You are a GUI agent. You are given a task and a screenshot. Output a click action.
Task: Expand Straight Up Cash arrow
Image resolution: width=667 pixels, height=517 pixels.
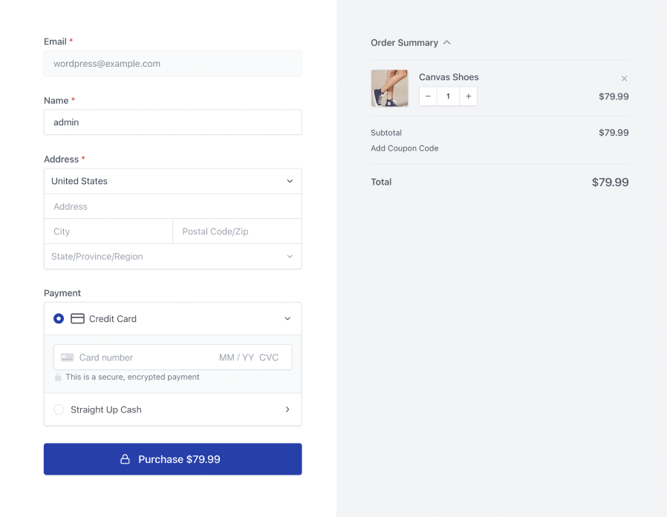[x=287, y=409]
